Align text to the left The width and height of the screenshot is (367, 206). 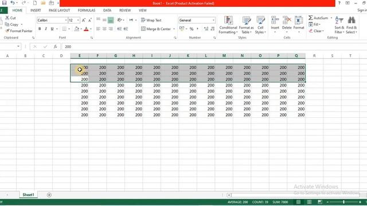98,29
